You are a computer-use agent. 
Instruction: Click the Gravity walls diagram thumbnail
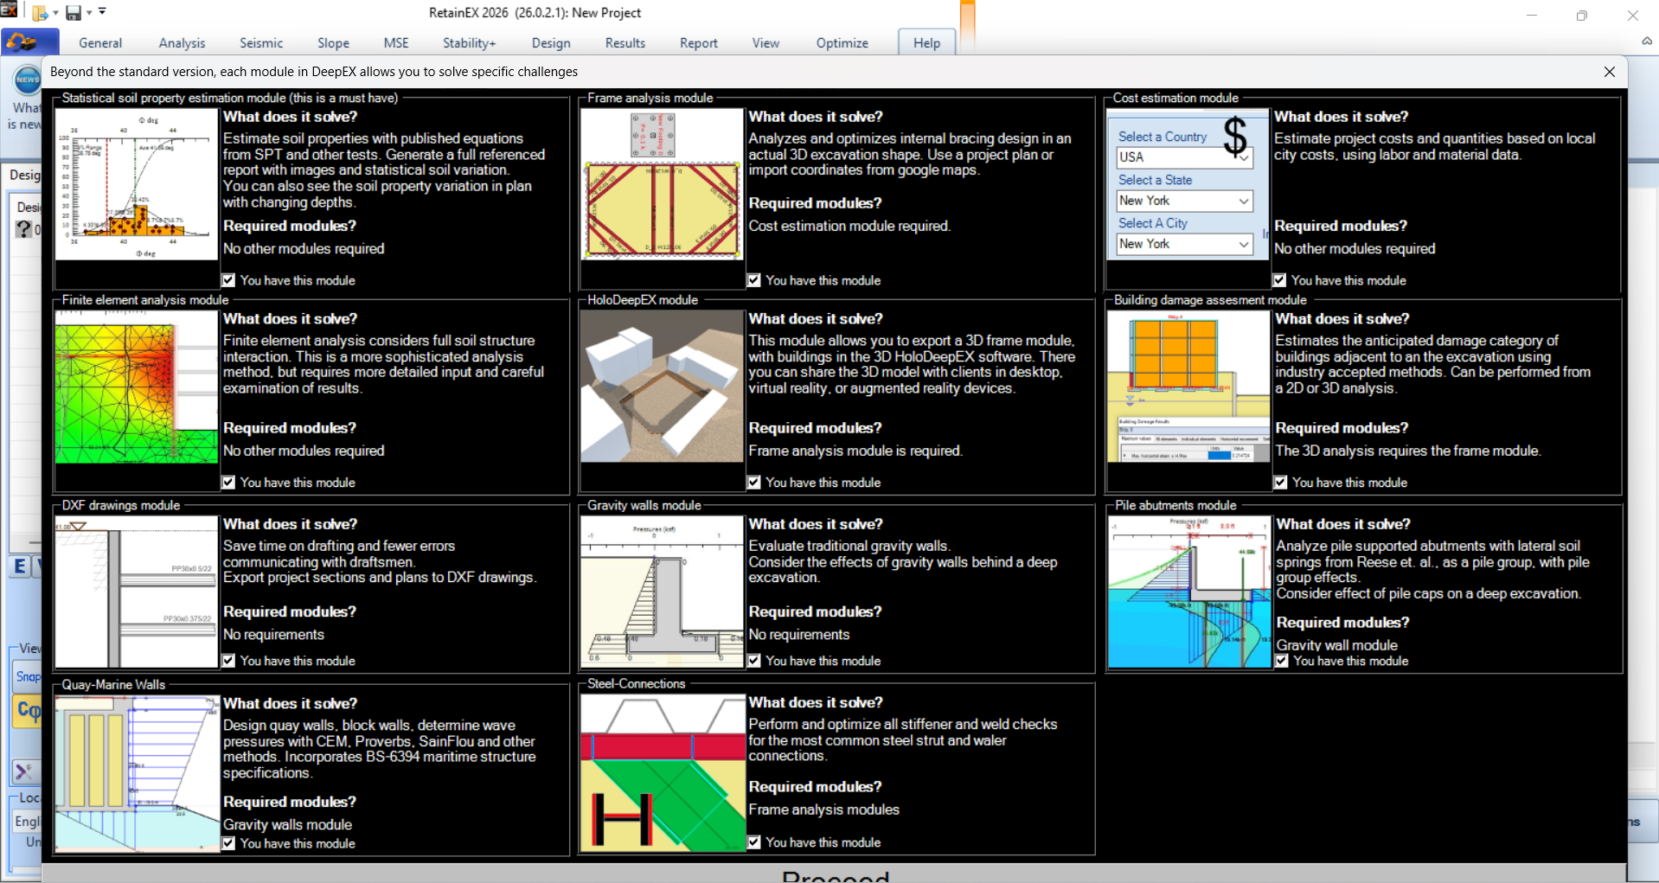click(x=662, y=592)
